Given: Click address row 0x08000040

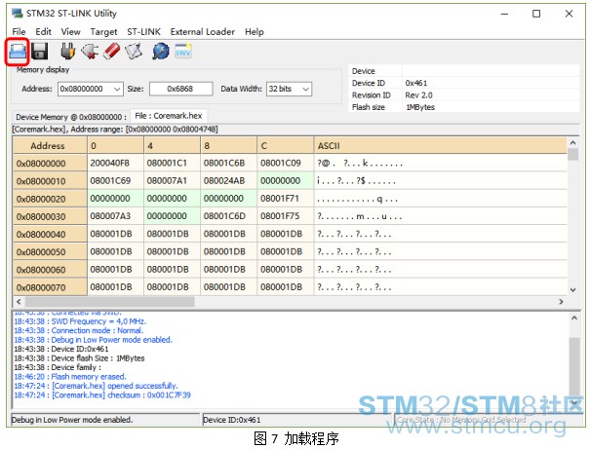Looking at the screenshot, I should (x=50, y=234).
